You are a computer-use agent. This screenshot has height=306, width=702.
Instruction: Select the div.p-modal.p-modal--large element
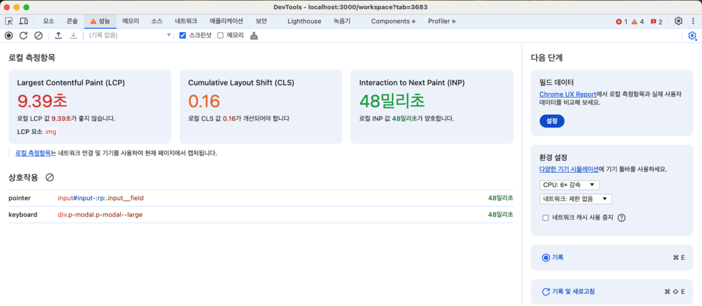(100, 215)
